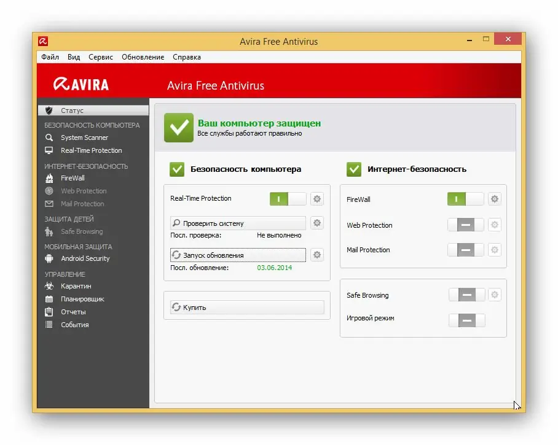This screenshot has width=558, height=445.
Task: Open Карантин from sidebar
Action: 76,286
